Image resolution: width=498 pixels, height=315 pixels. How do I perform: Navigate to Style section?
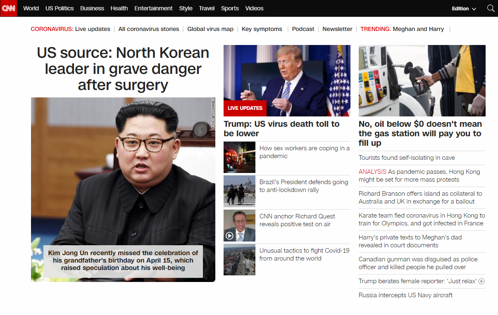tap(186, 8)
